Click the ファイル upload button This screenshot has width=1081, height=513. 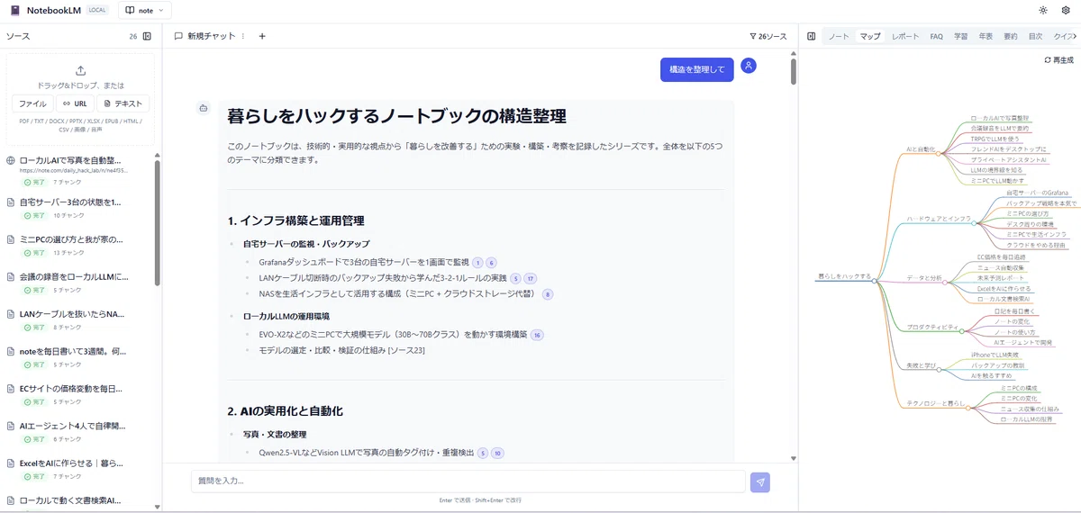pyautogui.click(x=32, y=103)
